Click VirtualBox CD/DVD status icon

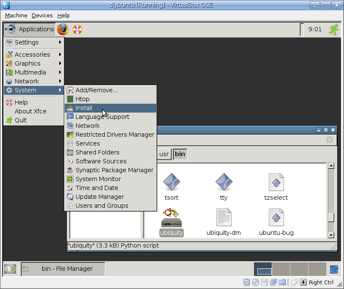(x=256, y=282)
